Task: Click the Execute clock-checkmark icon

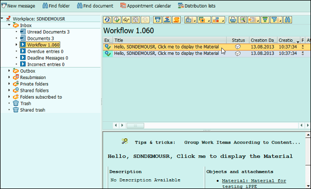Action: point(117,20)
